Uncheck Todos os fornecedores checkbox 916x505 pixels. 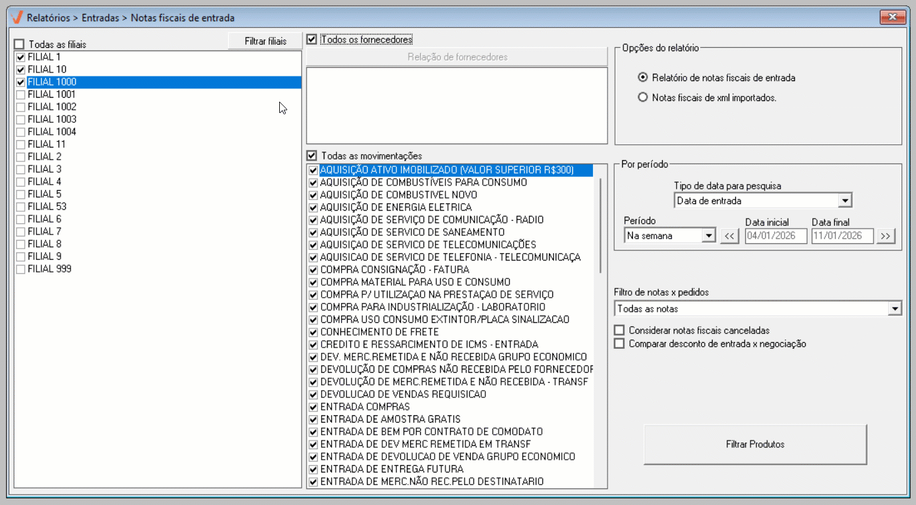click(312, 40)
